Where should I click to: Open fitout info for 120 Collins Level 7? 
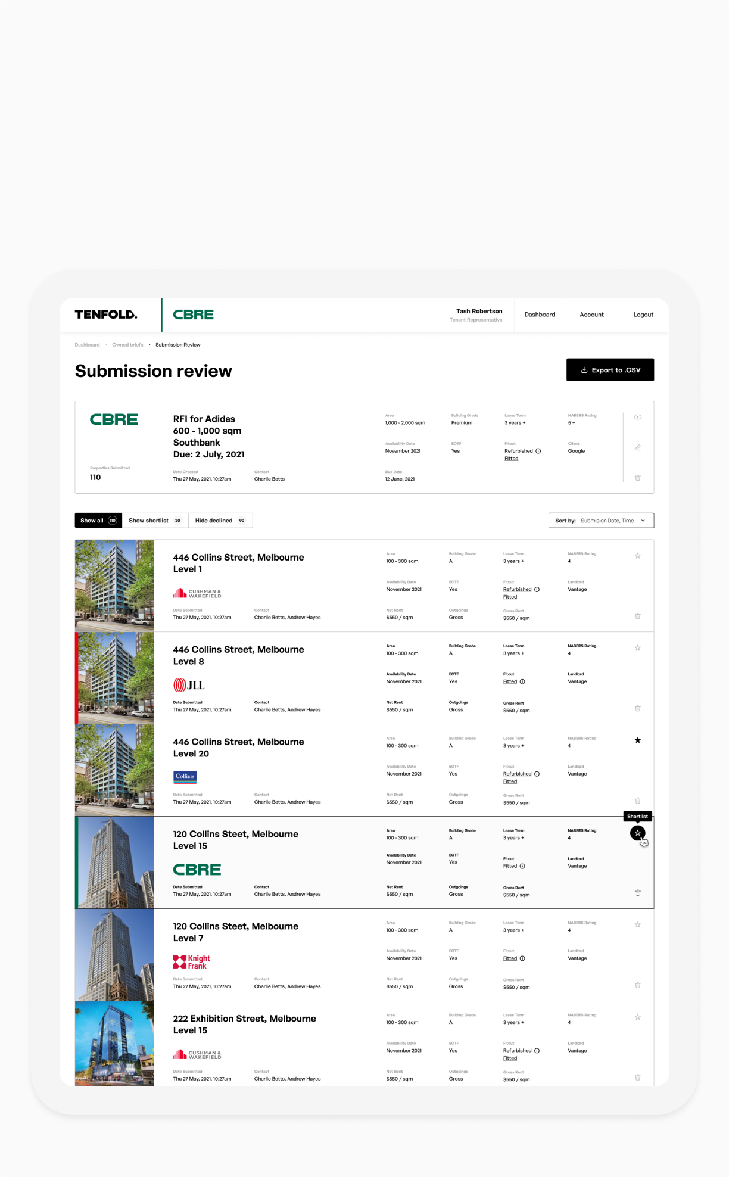(522, 958)
